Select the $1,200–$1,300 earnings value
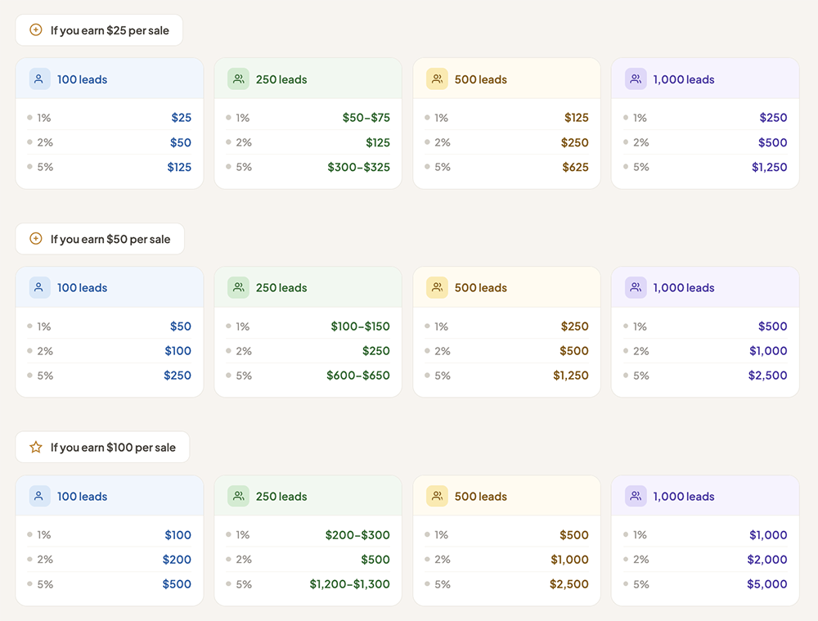 point(349,584)
